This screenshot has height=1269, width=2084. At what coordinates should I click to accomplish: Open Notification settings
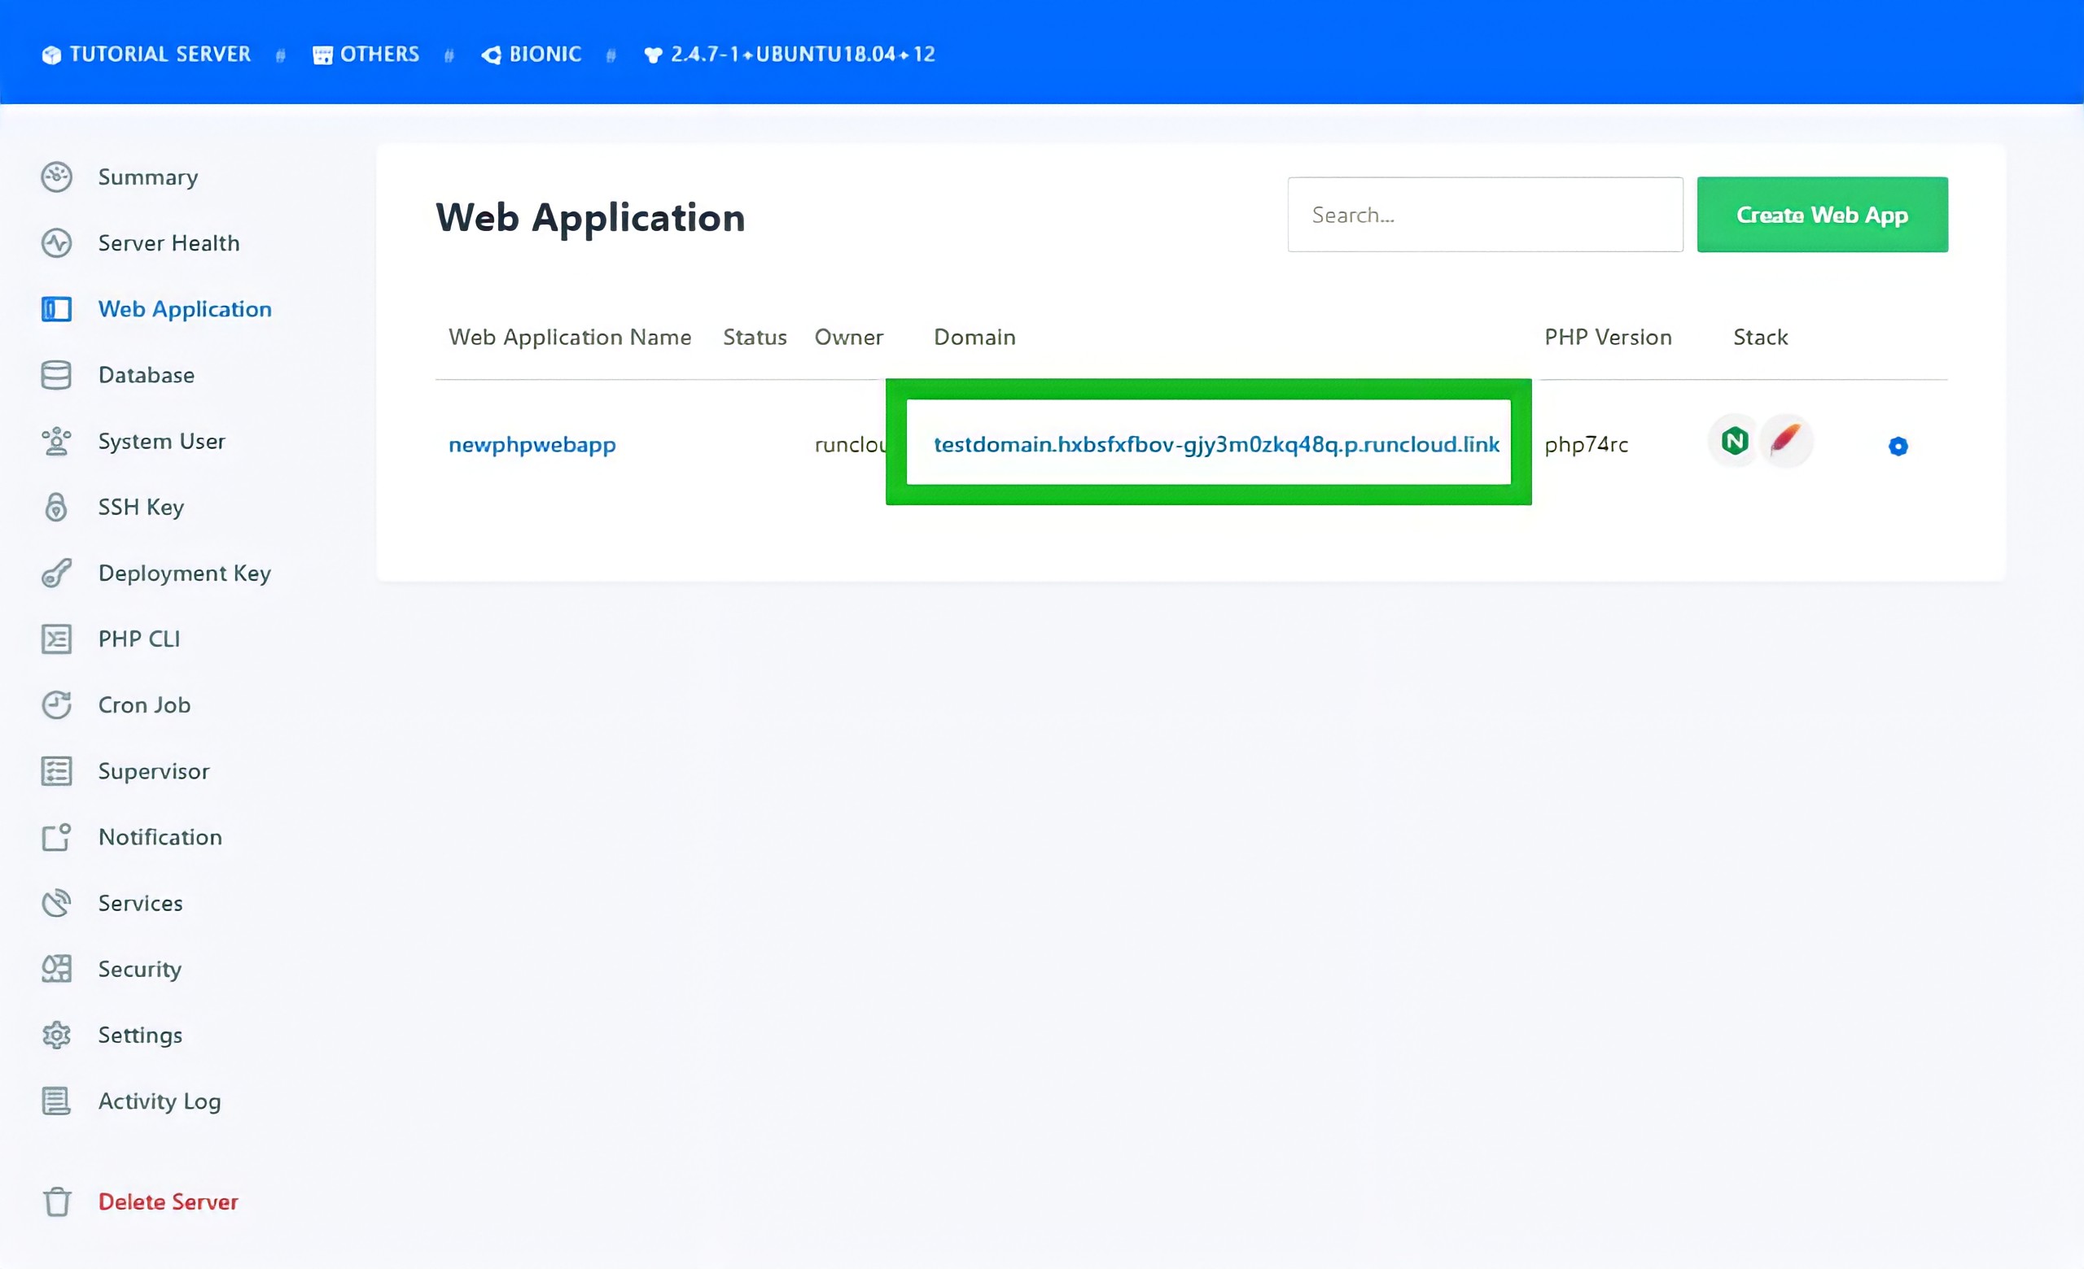160,837
